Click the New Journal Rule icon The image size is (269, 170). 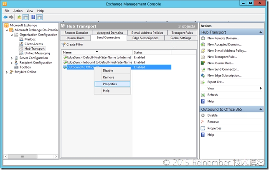[203, 63]
